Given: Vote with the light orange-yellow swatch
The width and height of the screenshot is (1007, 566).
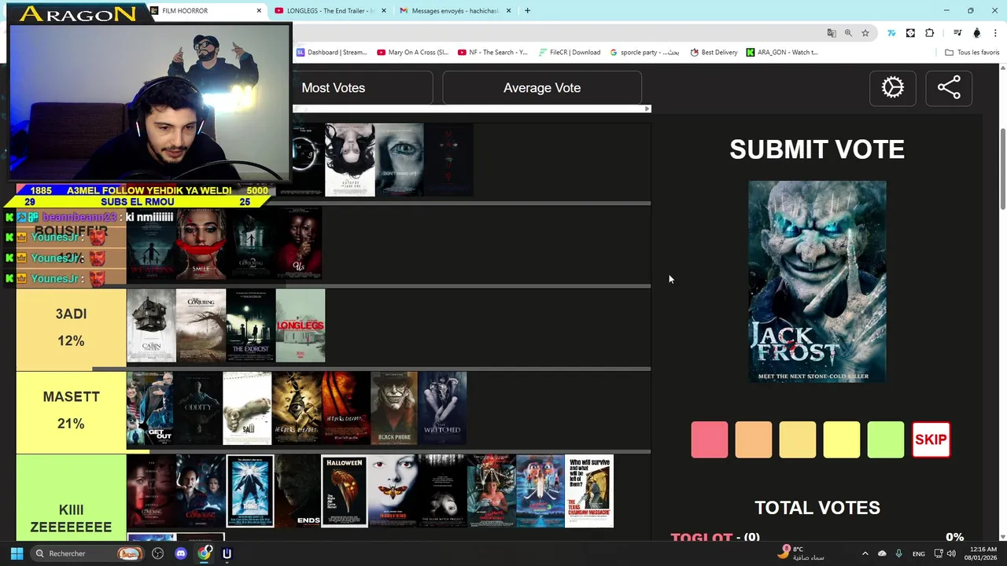Looking at the screenshot, I should 798,439.
